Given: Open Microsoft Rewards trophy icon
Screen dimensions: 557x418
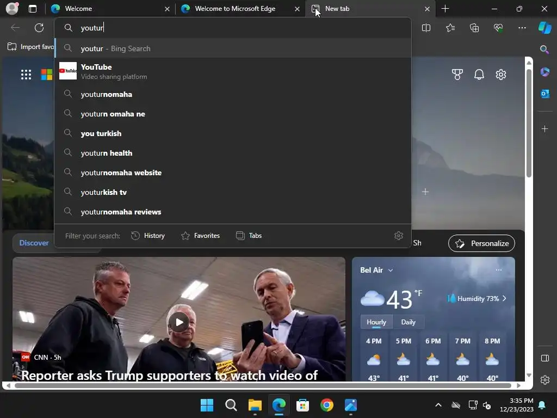Looking at the screenshot, I should pyautogui.click(x=457, y=75).
